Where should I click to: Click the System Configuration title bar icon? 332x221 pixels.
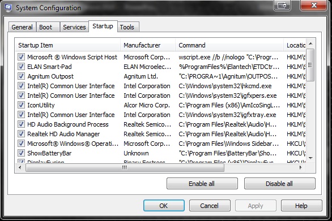(8, 7)
